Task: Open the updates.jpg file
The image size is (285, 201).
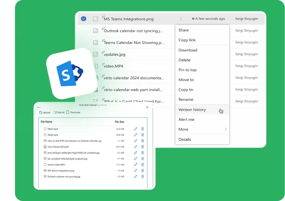Action: [115, 54]
